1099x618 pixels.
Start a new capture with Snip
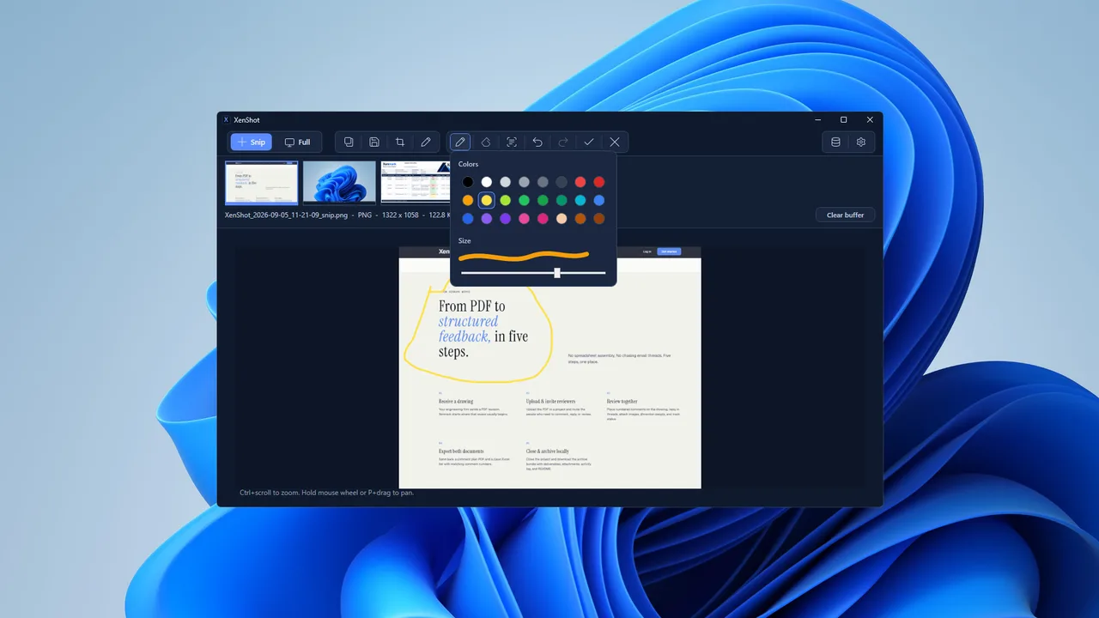pyautogui.click(x=251, y=142)
